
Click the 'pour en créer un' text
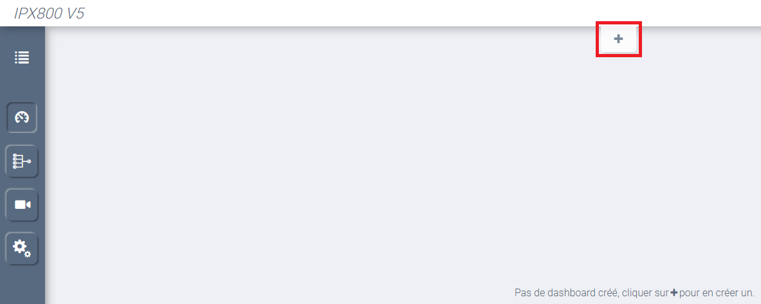tap(717, 293)
